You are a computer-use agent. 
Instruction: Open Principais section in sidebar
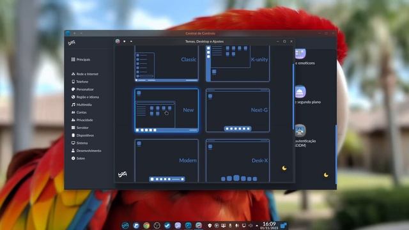tap(81, 59)
